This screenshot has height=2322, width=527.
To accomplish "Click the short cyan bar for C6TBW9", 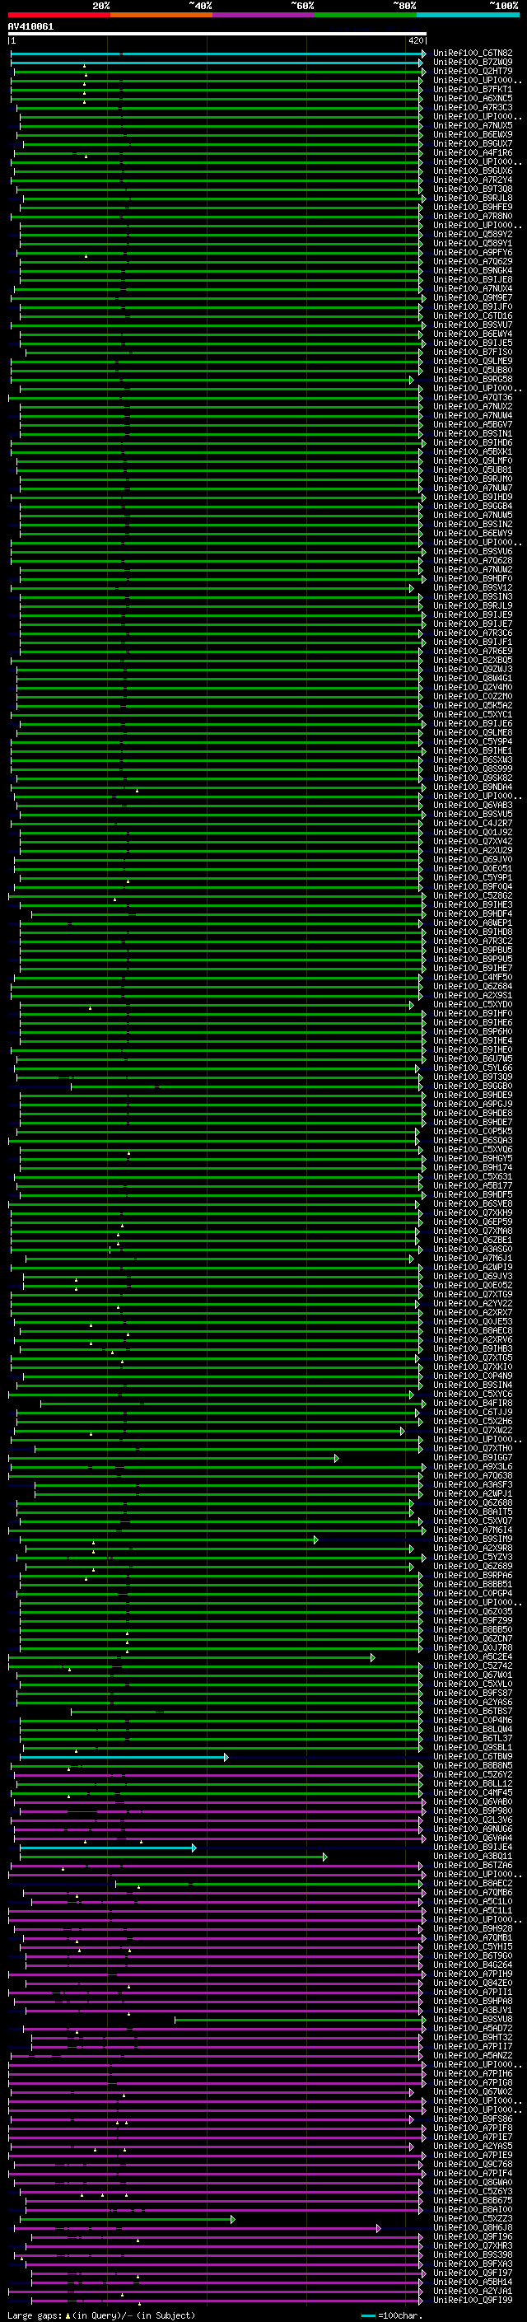I will click(124, 1757).
